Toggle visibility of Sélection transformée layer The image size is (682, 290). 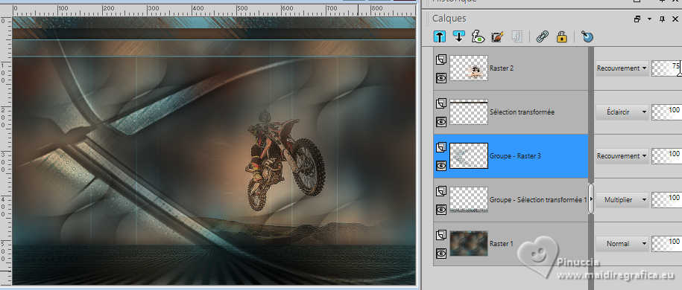coord(441,122)
